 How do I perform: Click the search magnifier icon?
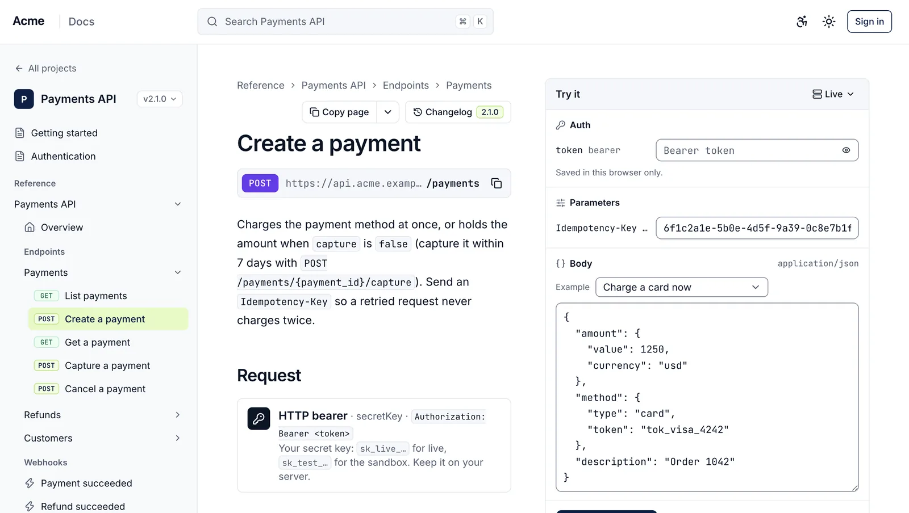(212, 22)
